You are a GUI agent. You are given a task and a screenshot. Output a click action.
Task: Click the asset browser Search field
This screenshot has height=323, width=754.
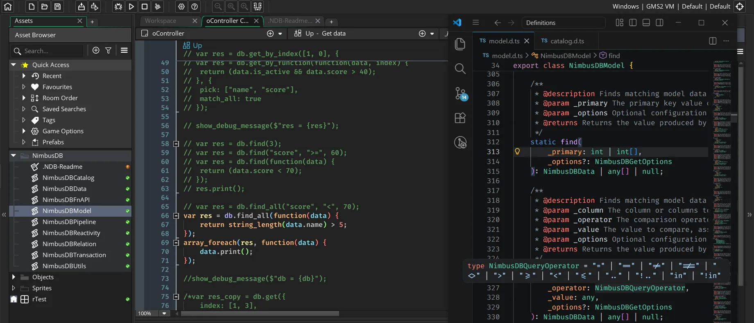48,51
